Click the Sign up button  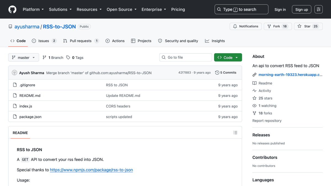[301, 9]
